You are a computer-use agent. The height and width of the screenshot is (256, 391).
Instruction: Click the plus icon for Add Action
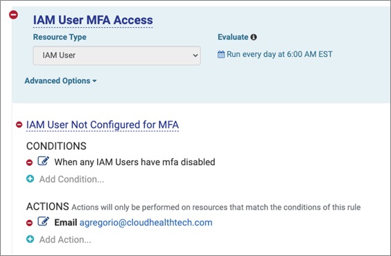[31, 239]
